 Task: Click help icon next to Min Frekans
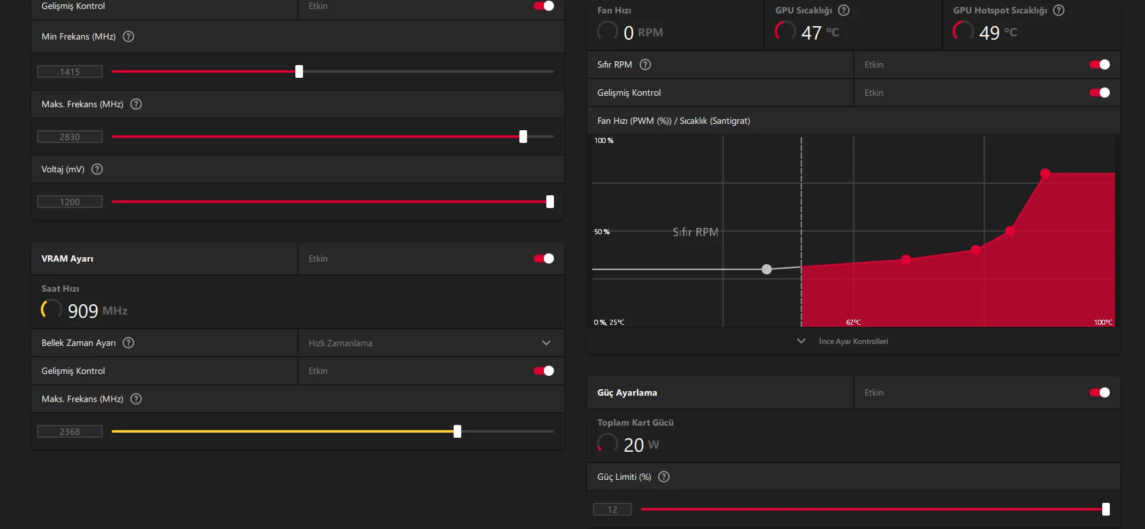pos(128,36)
